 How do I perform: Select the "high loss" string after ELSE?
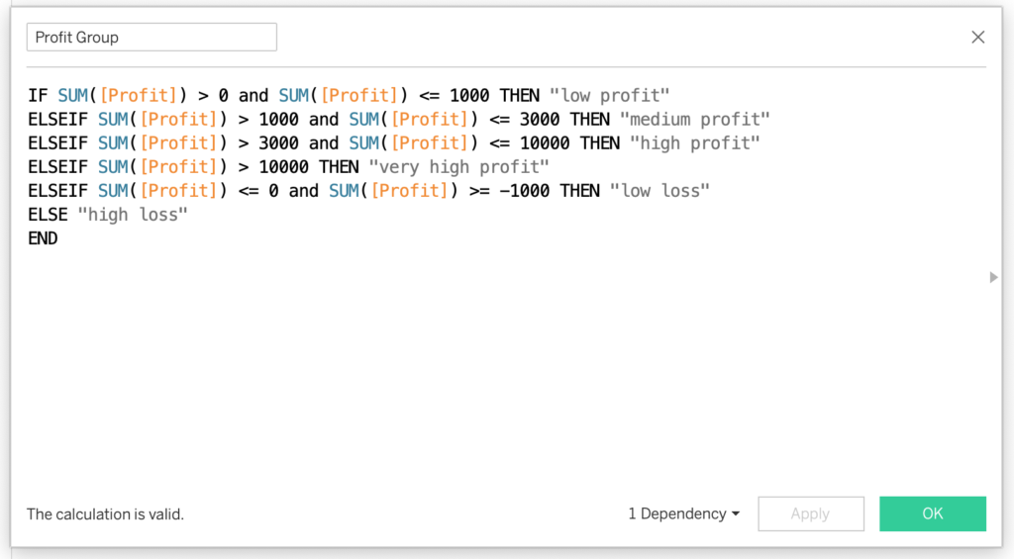tap(133, 215)
